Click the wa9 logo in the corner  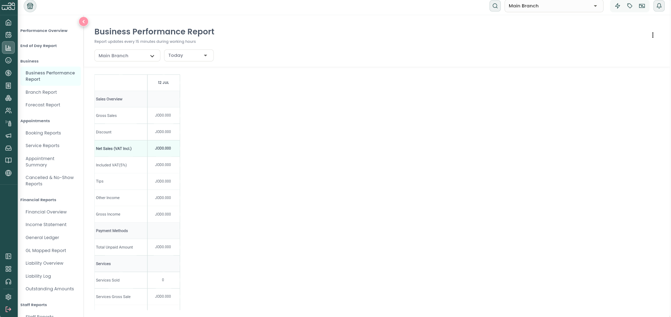[x=8, y=6]
